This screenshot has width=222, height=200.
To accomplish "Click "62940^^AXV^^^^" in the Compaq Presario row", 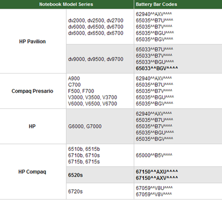I will coord(154,78).
